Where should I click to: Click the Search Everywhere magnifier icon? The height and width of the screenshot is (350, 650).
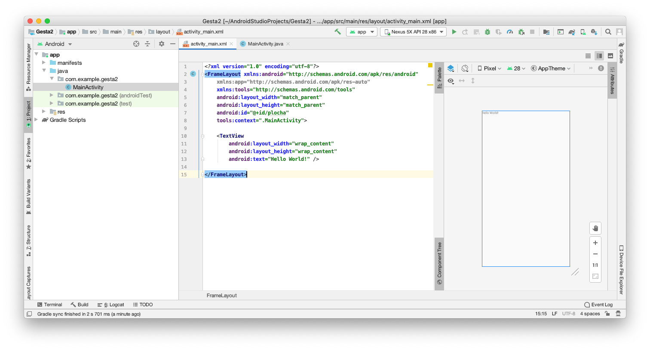pyautogui.click(x=608, y=32)
